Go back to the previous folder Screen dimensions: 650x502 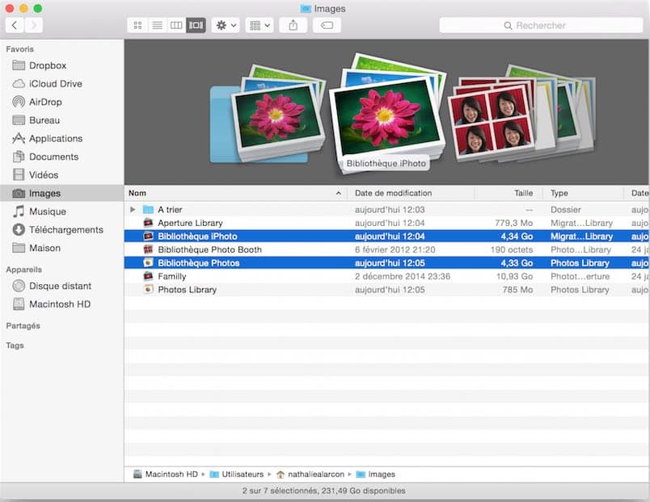coord(15,25)
